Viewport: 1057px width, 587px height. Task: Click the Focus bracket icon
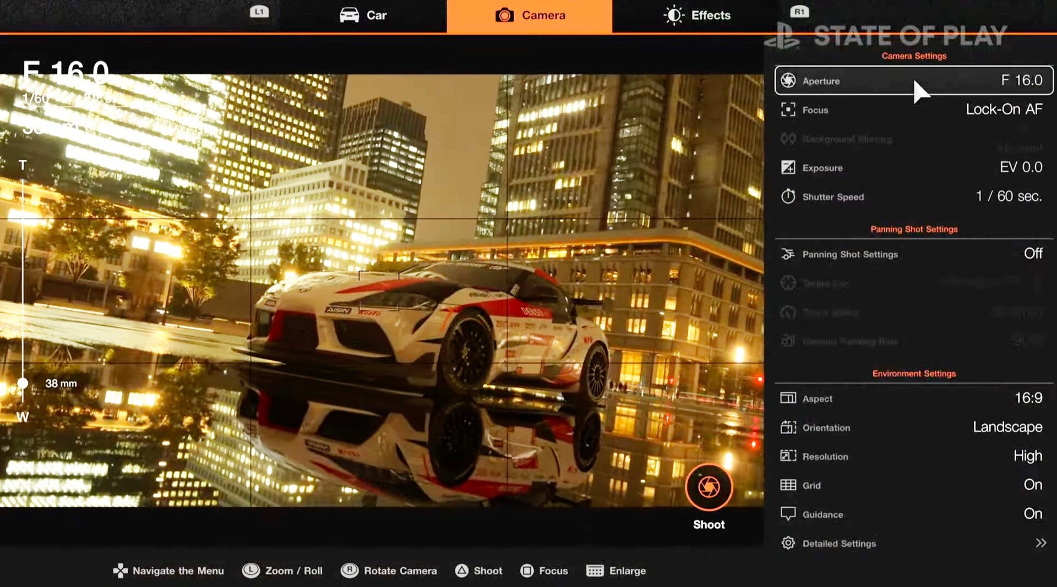[788, 109]
